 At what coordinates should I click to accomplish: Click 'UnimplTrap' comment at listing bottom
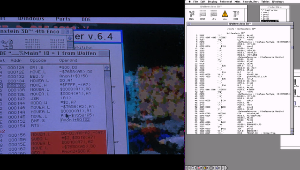270,133
